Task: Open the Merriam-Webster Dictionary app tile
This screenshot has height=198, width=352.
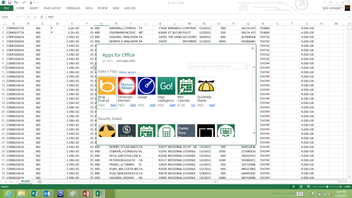Action: pos(127,86)
